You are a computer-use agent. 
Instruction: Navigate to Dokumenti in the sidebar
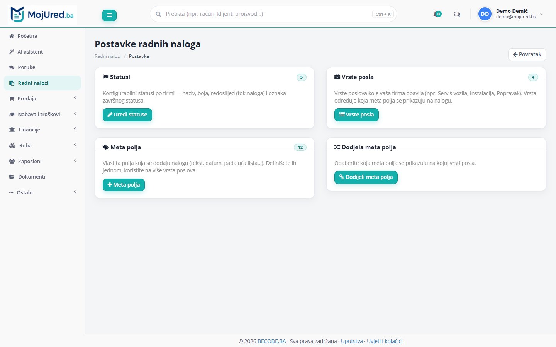[x=42, y=177]
